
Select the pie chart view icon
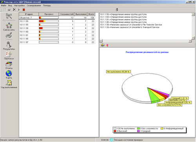(x=103, y=45)
